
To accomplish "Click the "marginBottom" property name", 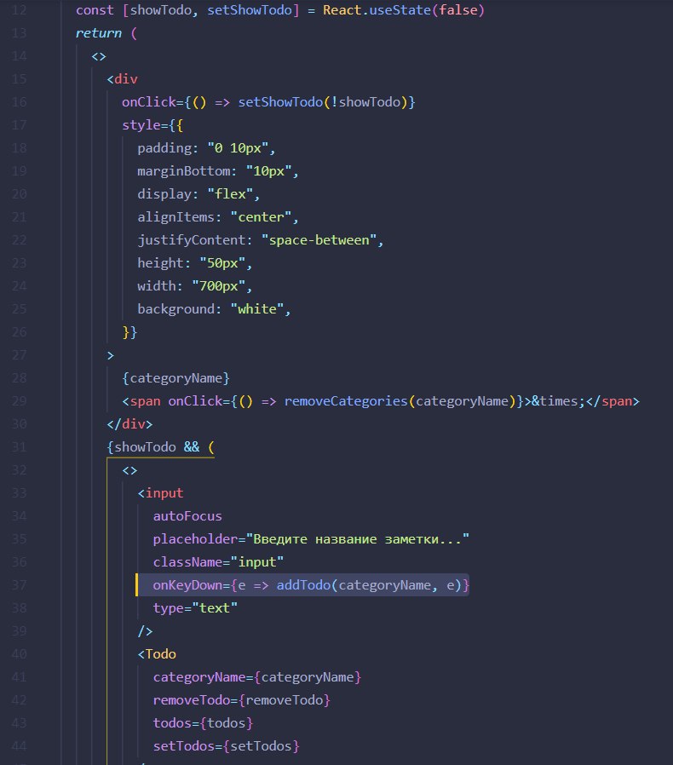I will [183, 171].
